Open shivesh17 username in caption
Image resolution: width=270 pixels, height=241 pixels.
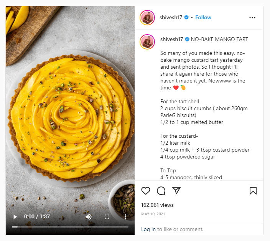pos(171,39)
